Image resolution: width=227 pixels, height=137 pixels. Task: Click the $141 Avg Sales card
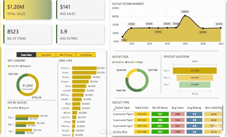point(80,10)
